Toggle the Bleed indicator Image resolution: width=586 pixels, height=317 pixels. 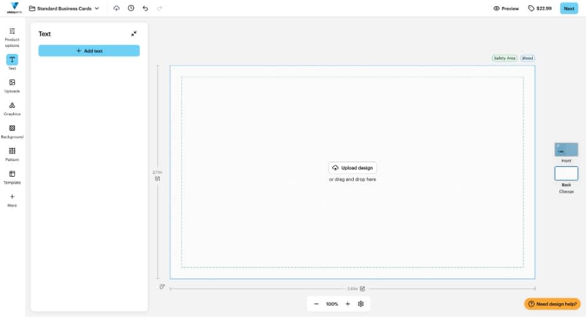coord(527,58)
